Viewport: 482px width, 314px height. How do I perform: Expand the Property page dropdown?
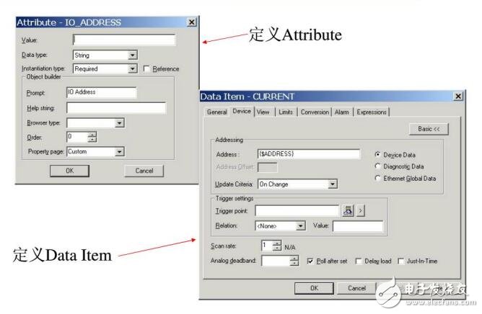[119, 151]
